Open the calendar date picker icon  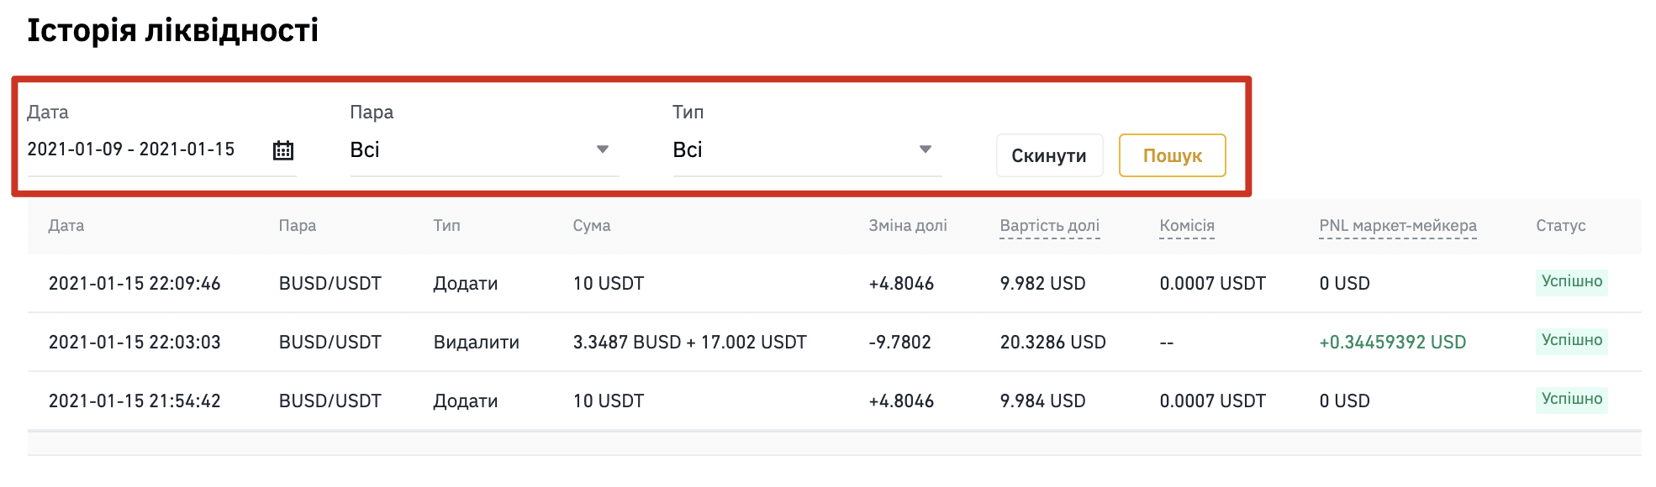point(283,150)
